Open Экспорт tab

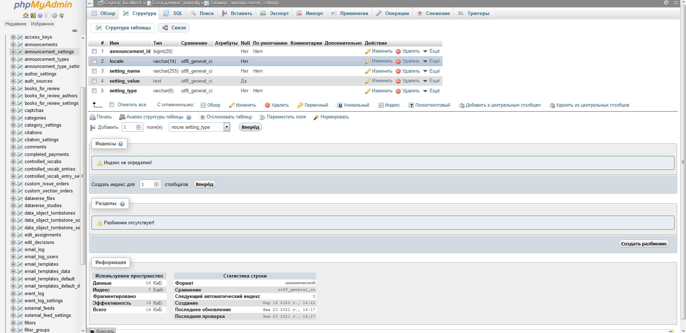tap(275, 13)
